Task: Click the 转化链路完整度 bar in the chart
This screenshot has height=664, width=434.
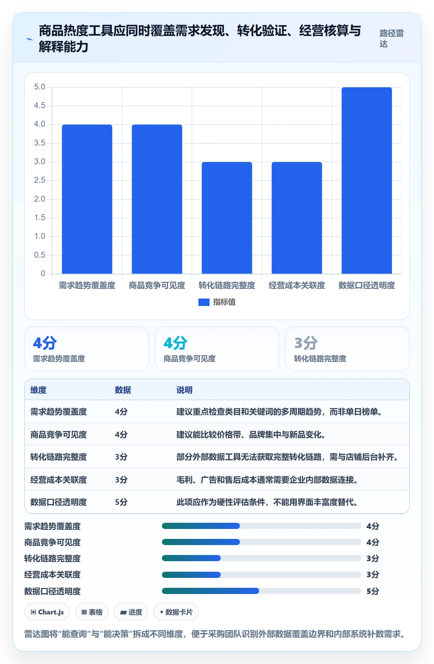Action: coord(227,218)
